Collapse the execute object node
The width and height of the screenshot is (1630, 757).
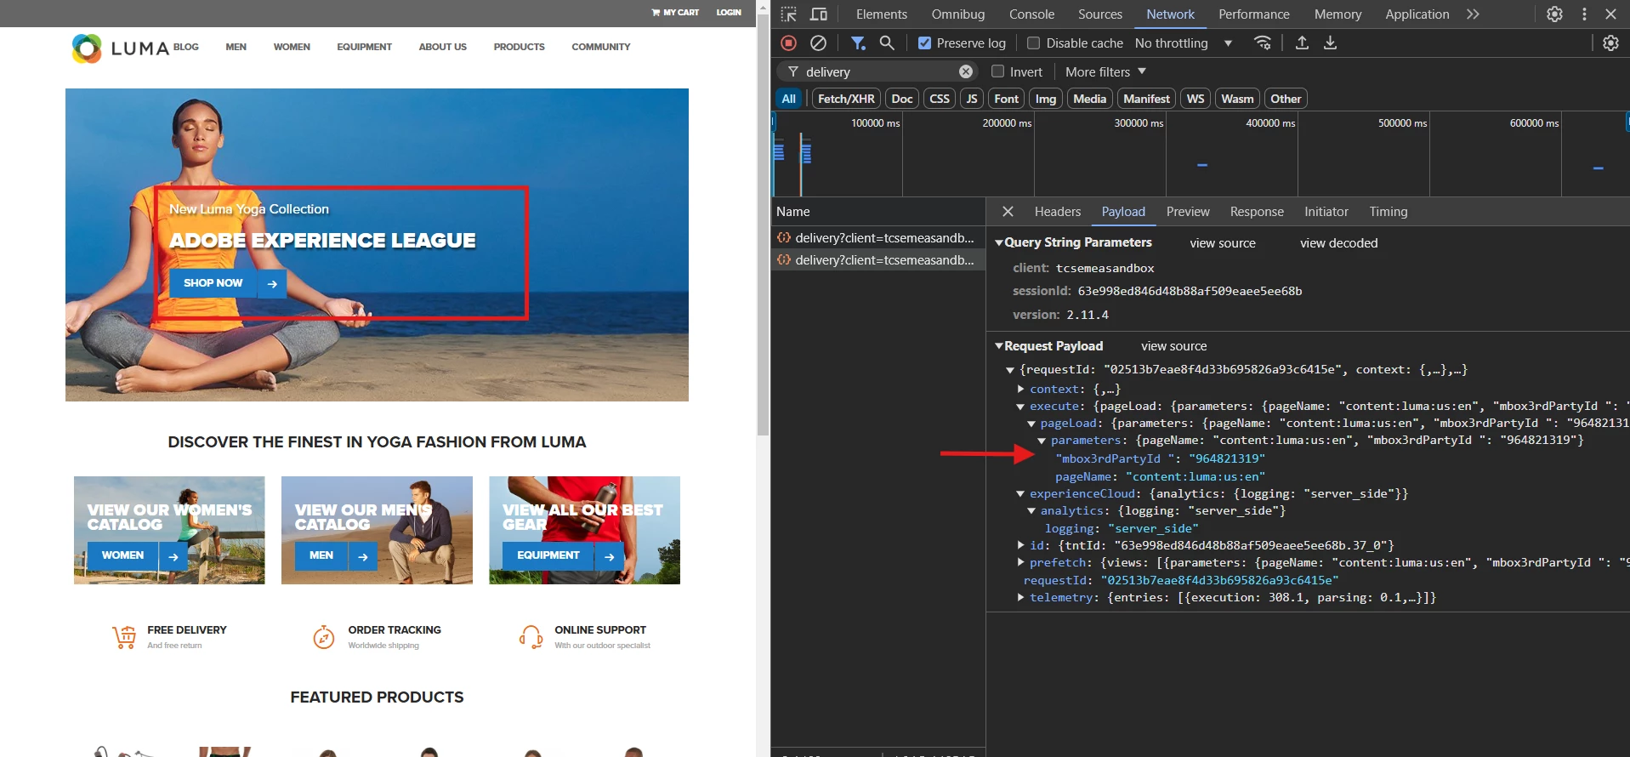coord(1020,407)
